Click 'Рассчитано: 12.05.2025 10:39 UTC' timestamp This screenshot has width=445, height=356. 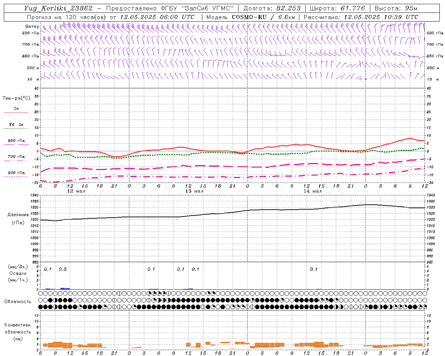pos(361,17)
